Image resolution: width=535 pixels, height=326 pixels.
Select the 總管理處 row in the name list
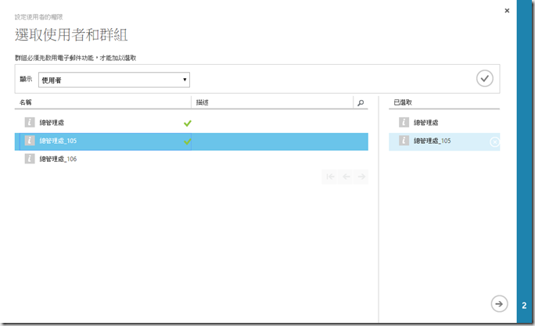click(94, 123)
